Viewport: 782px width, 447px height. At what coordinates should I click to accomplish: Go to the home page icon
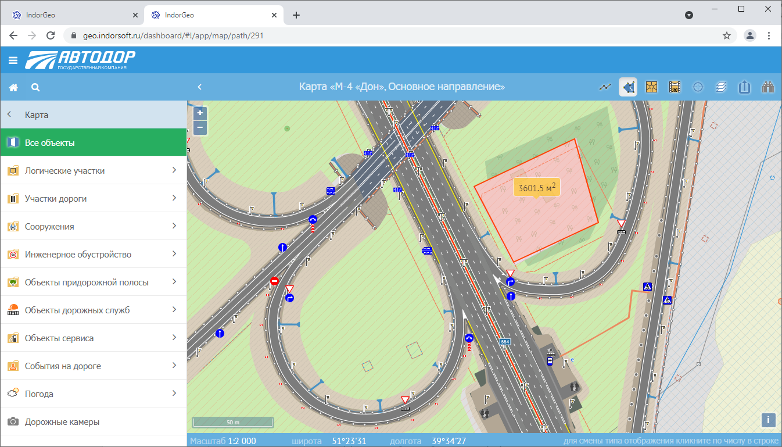tap(13, 87)
